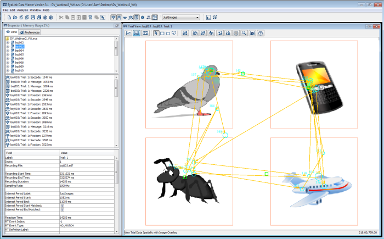Expand the bej002 tree node

[x=8, y=42]
